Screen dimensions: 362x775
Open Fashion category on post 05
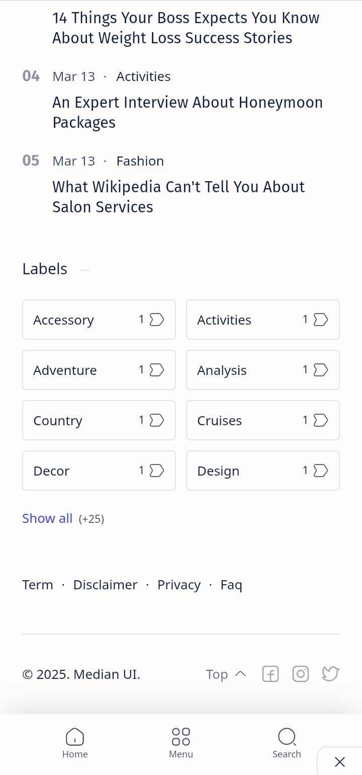(140, 161)
